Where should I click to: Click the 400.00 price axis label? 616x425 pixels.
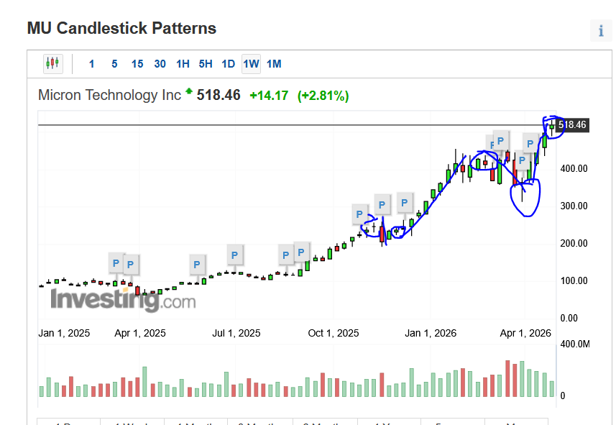[x=574, y=169]
